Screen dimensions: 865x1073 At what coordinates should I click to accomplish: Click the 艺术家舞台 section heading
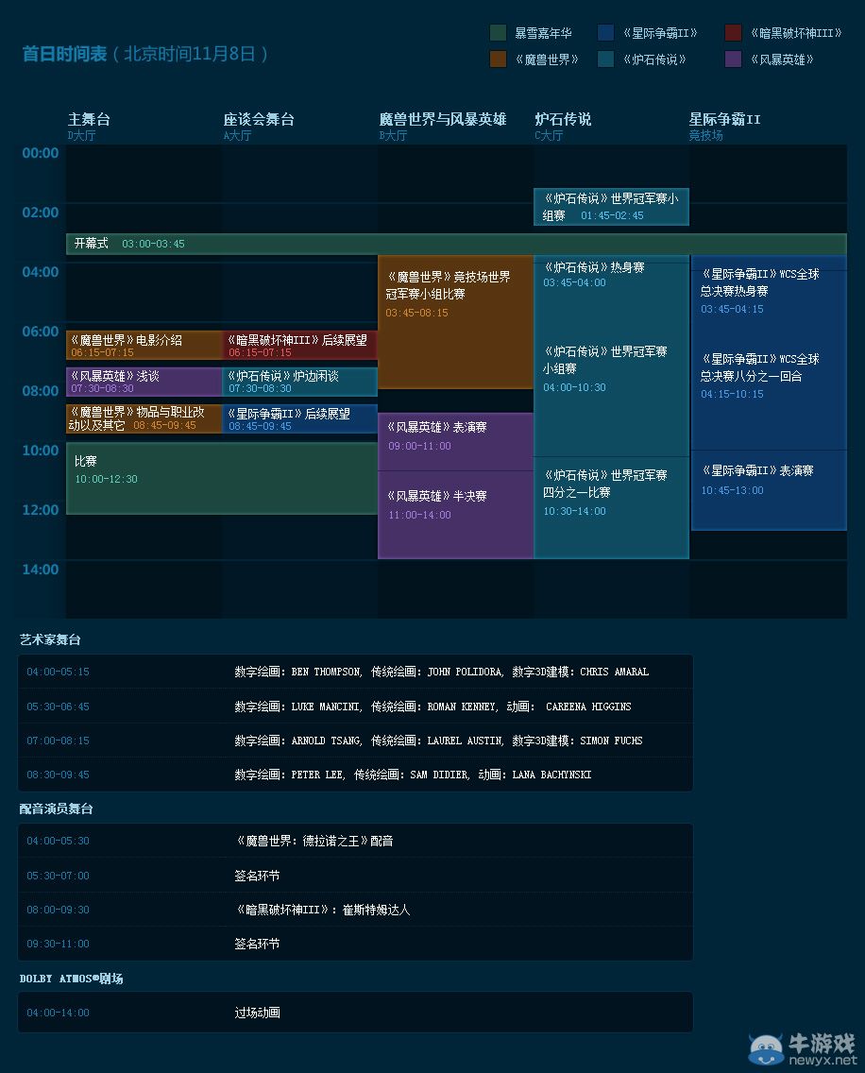(50, 639)
